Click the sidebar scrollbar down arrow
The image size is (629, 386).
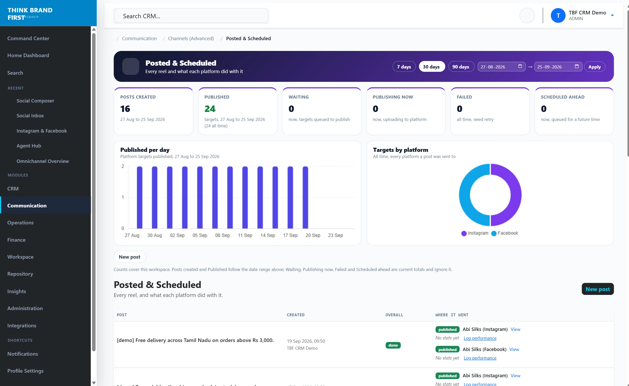tap(94, 383)
